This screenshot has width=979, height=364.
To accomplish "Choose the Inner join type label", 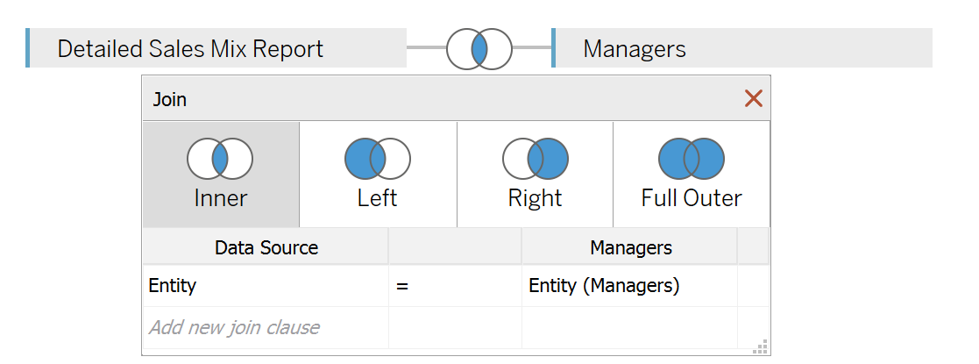I will 220,198.
